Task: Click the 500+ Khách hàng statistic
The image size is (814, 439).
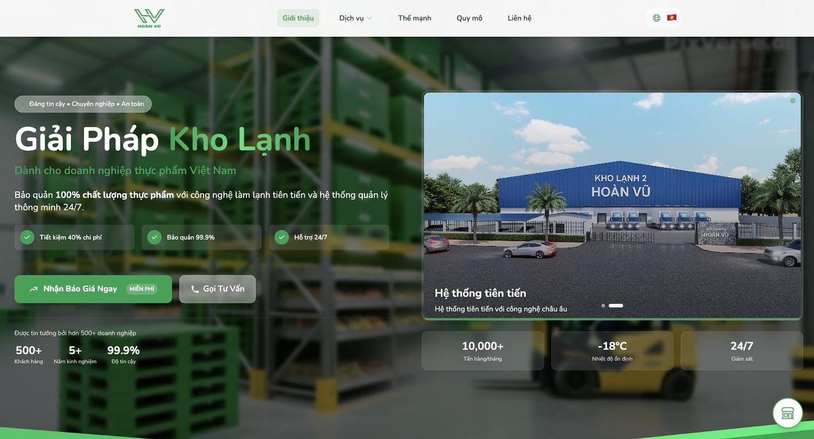Action: point(28,354)
